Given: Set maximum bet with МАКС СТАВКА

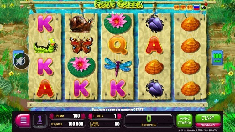Looking at the screenshot, I should pos(185,121).
